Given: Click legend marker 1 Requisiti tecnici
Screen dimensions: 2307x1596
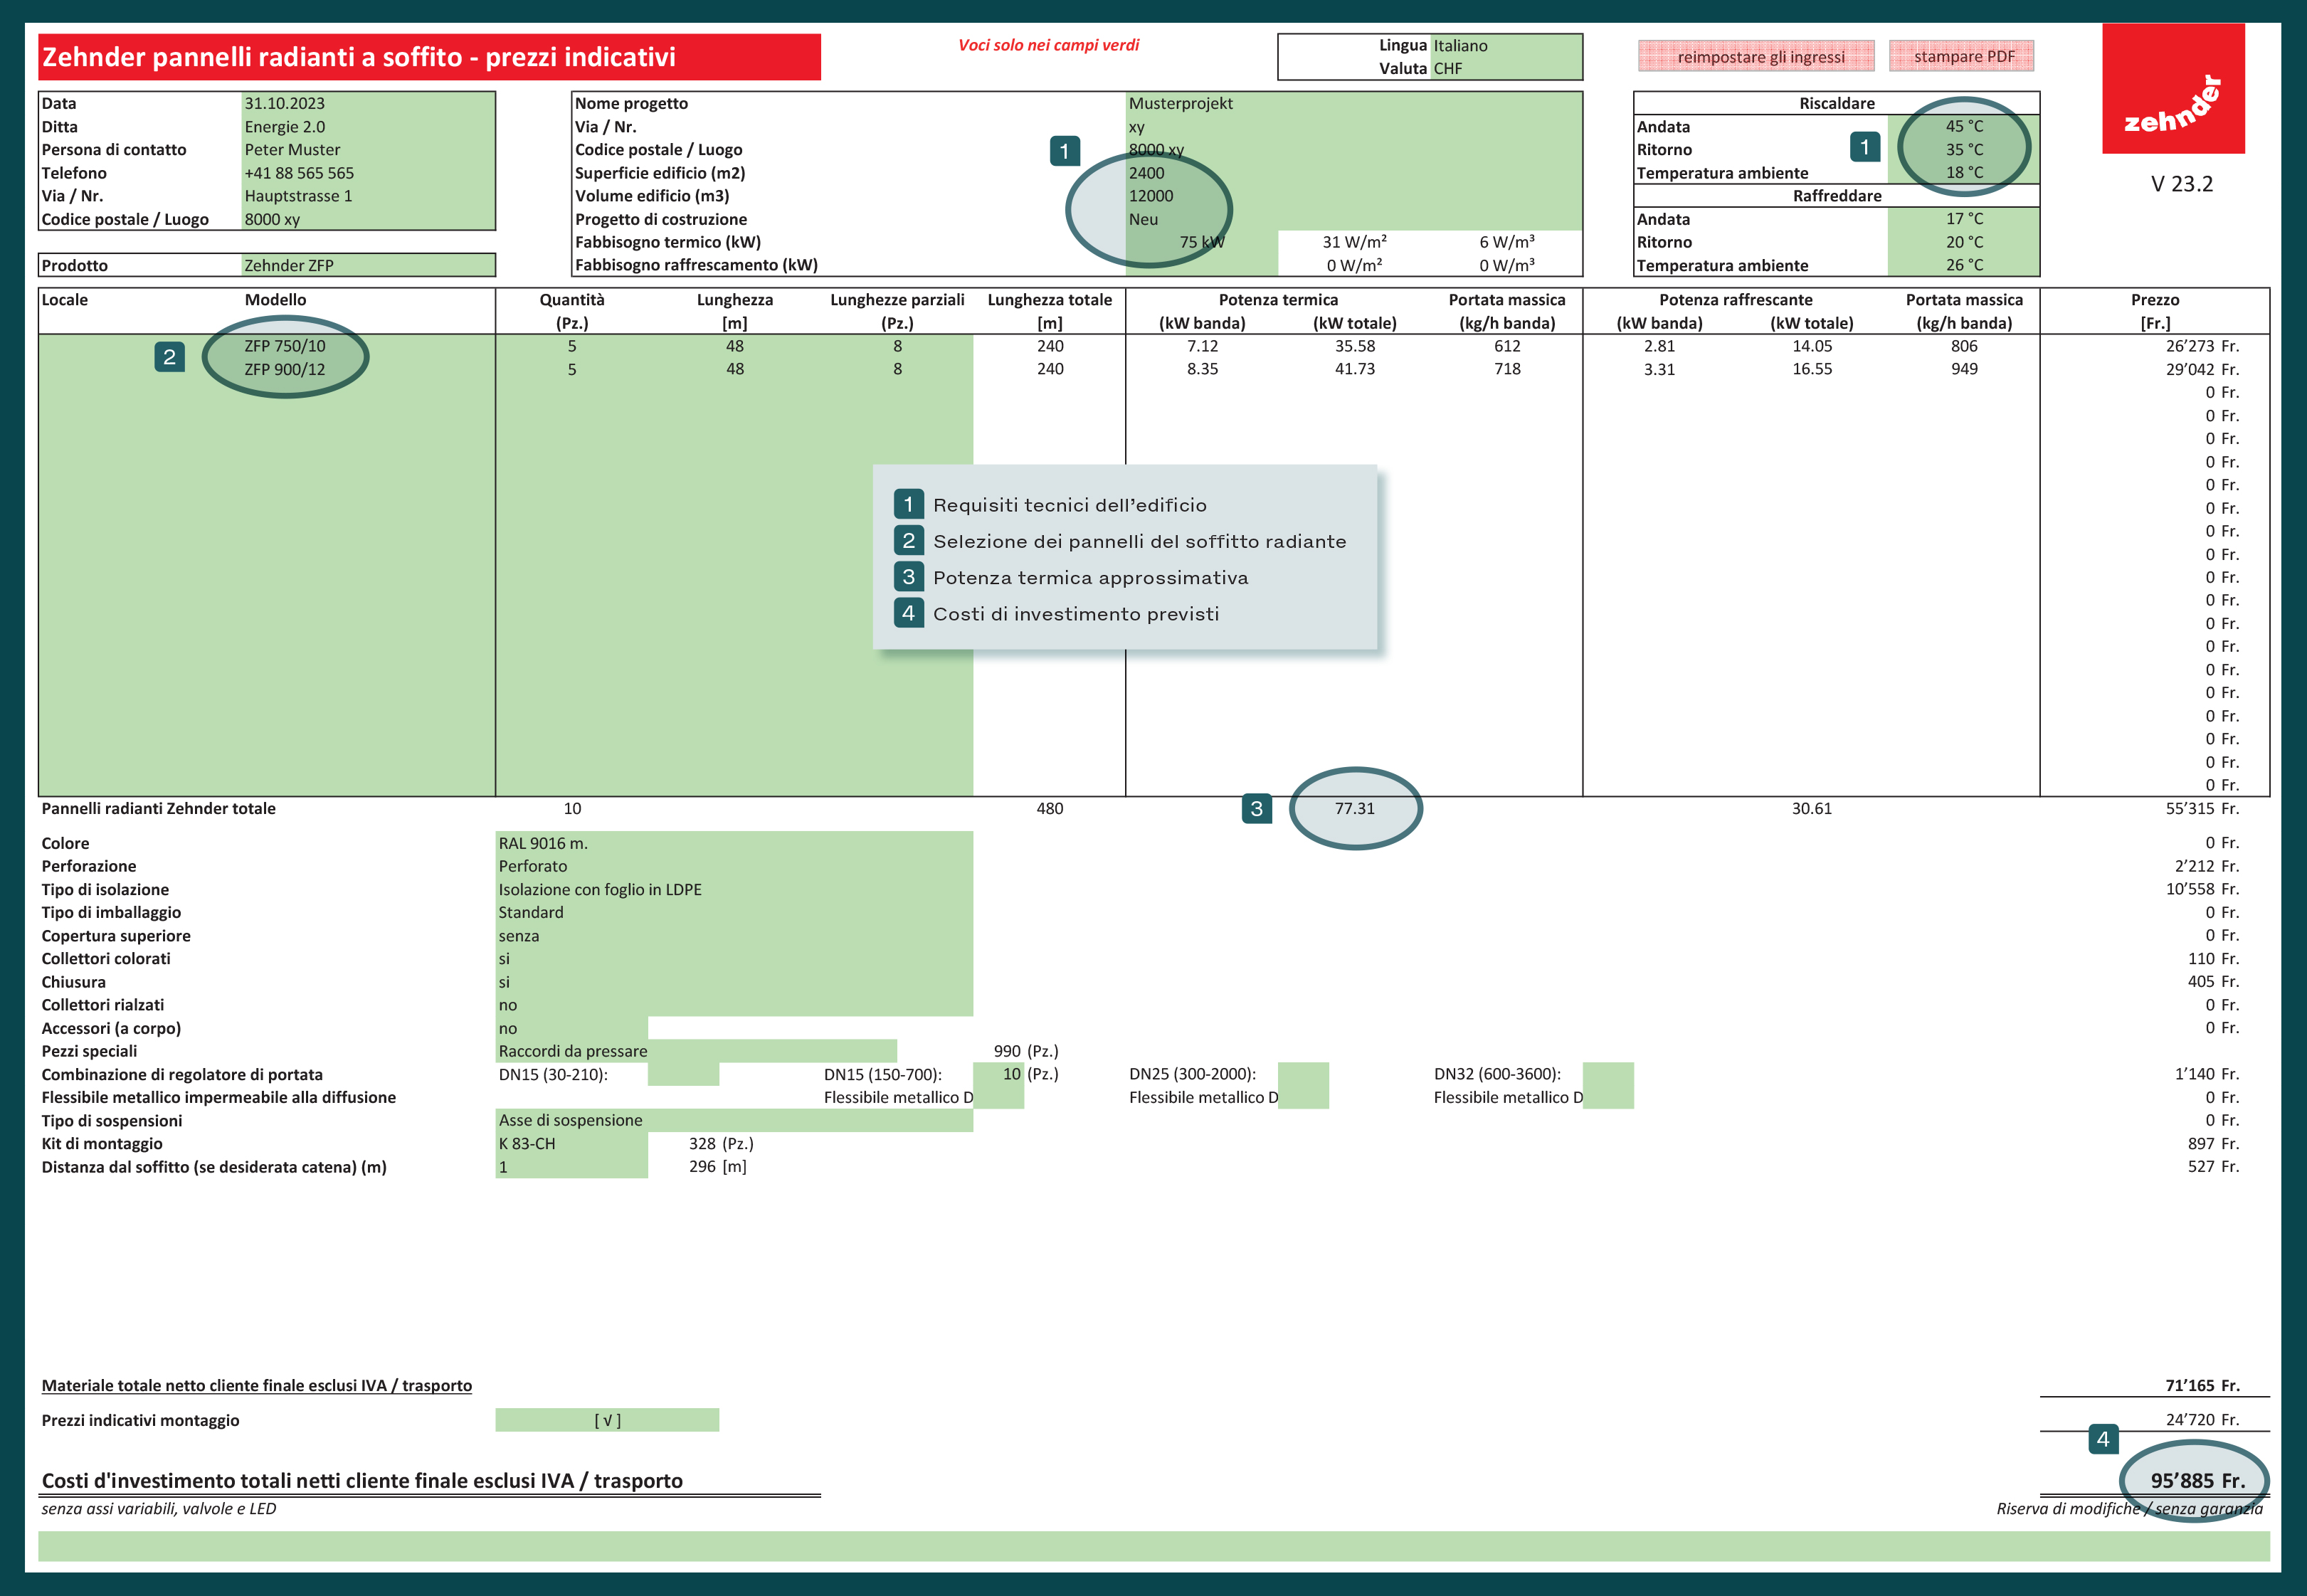Looking at the screenshot, I should tap(908, 504).
